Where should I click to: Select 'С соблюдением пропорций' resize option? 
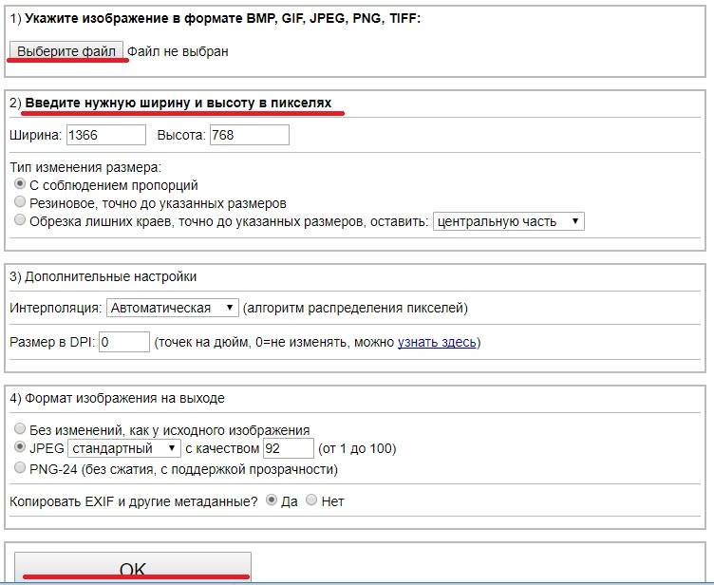tap(20, 184)
